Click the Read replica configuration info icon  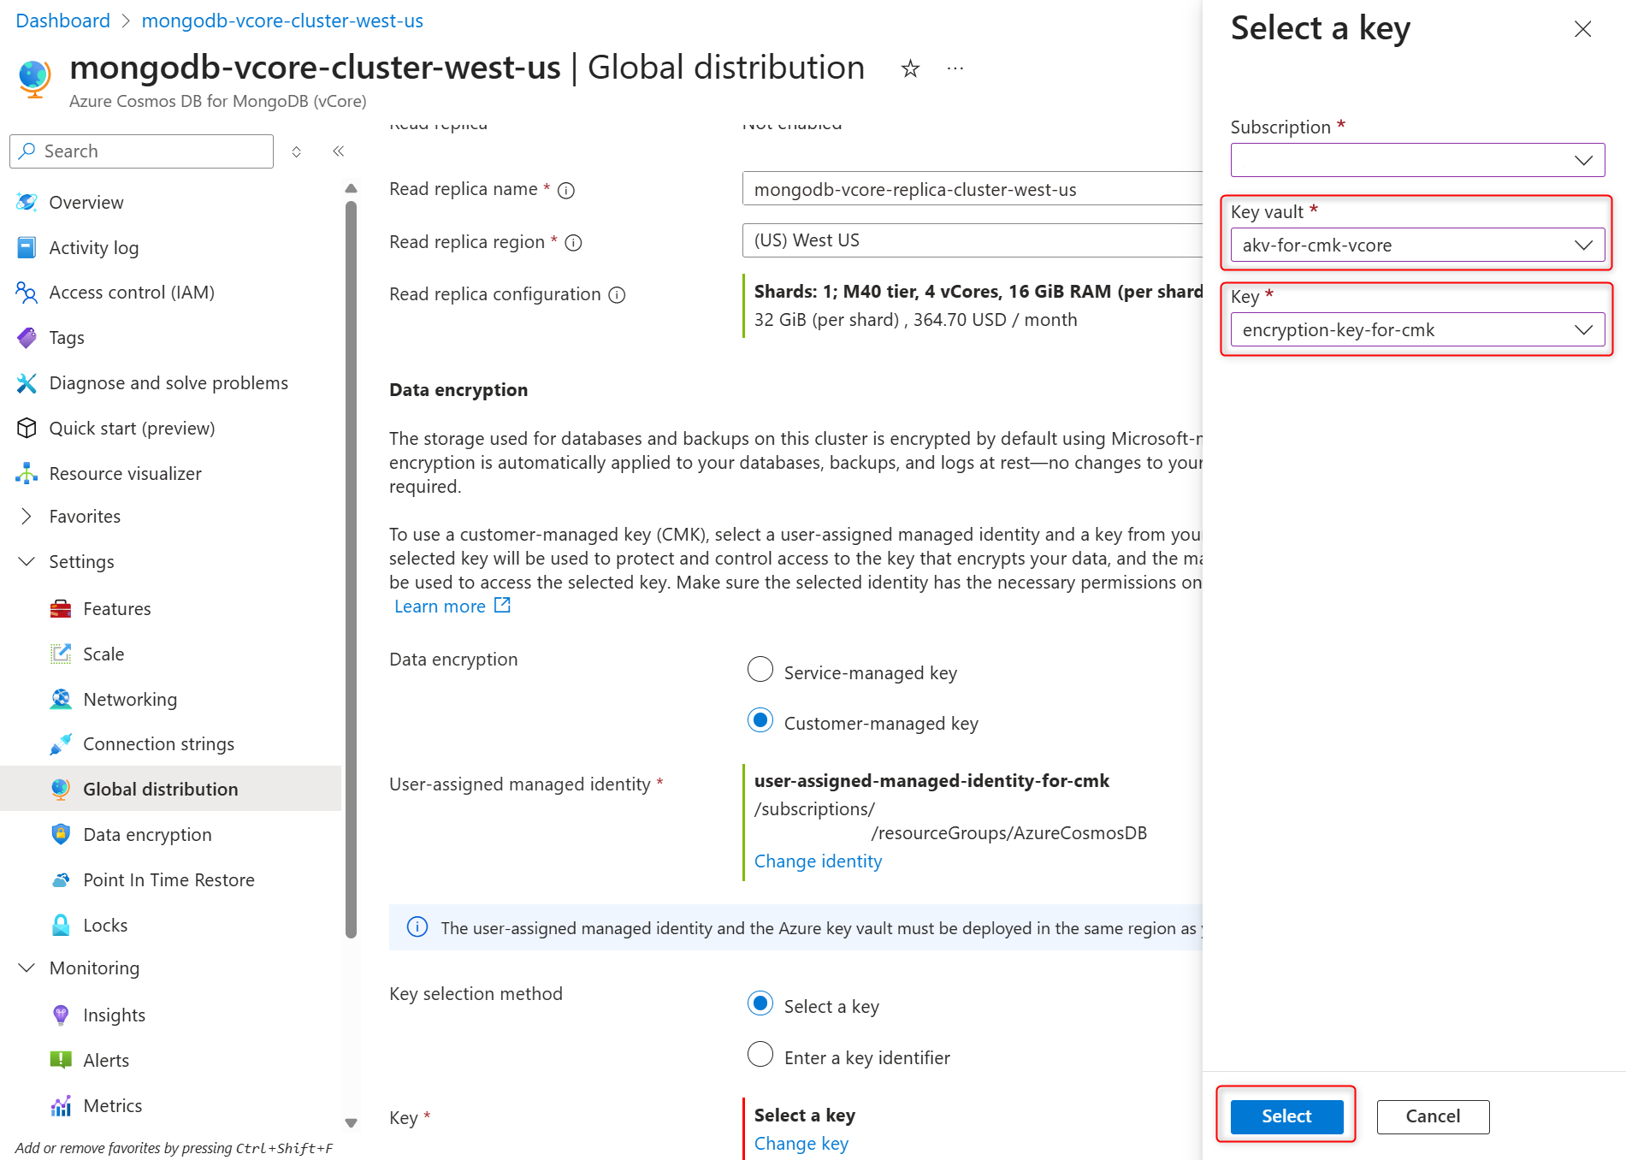(617, 295)
